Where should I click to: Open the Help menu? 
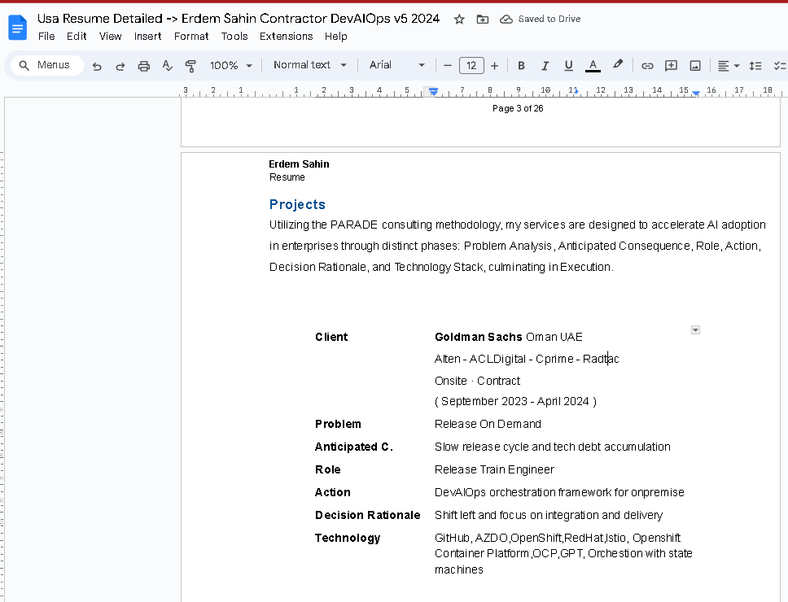pyautogui.click(x=335, y=36)
